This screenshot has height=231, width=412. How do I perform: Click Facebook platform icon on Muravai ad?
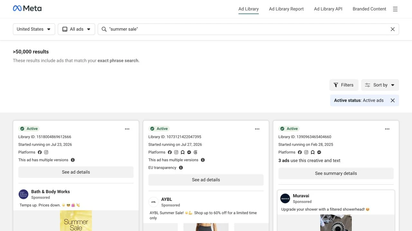(300, 152)
